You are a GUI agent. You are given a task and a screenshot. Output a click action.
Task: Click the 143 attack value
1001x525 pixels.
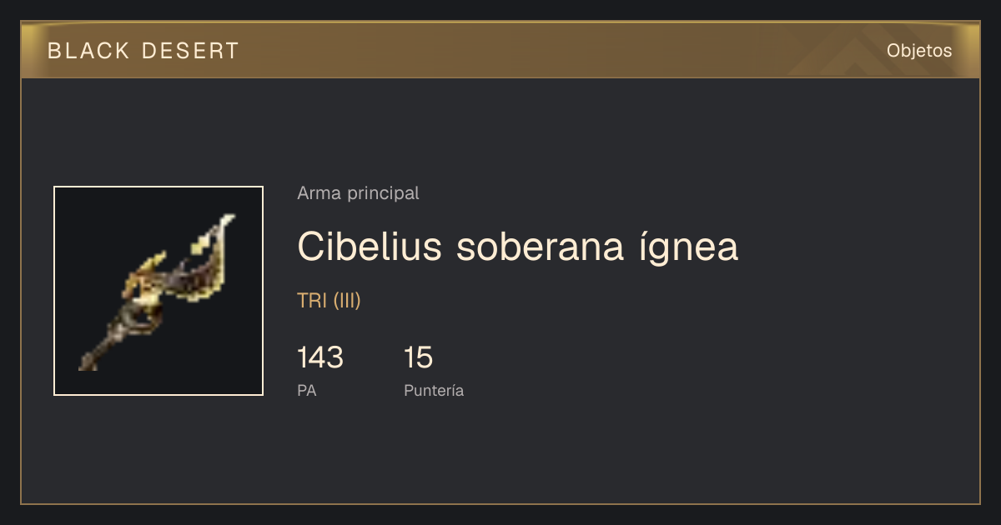click(x=320, y=357)
